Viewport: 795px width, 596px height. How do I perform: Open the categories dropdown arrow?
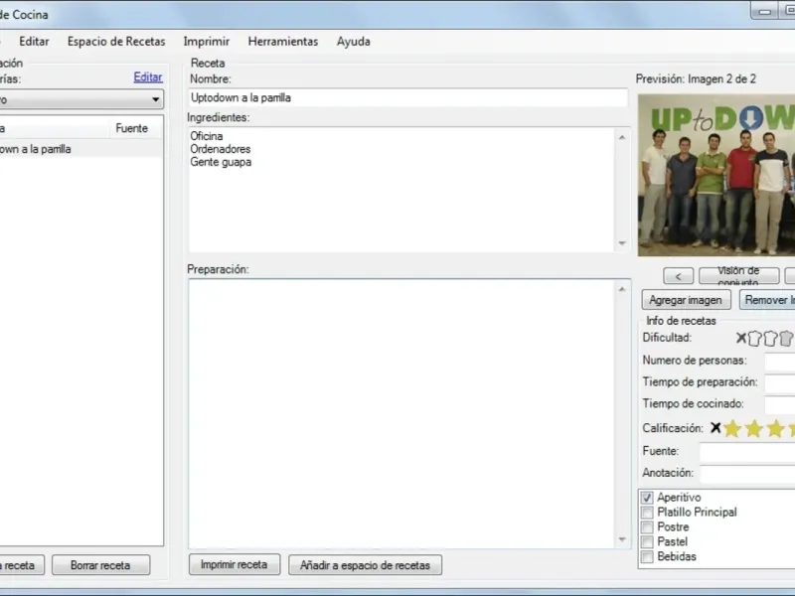pyautogui.click(x=156, y=99)
